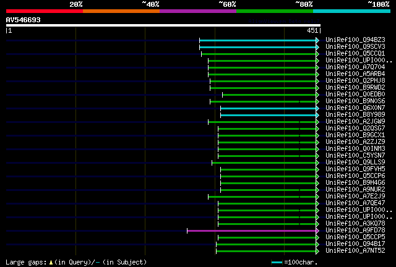Click the ~100% legend label

(379, 4)
